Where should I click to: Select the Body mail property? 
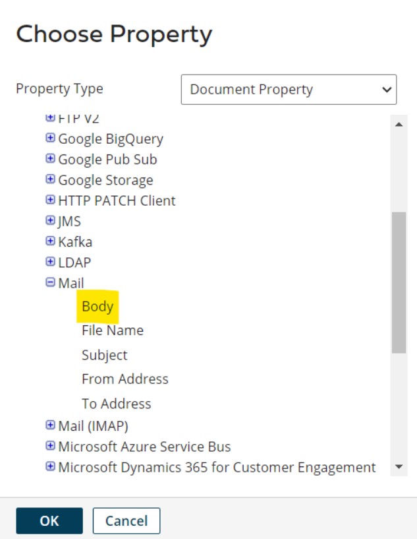[97, 307]
